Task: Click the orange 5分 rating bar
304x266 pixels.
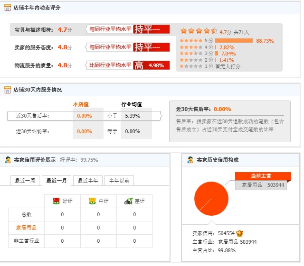Action: click(x=234, y=41)
